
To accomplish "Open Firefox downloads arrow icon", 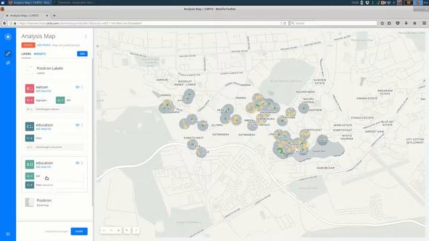I will coord(406,23).
